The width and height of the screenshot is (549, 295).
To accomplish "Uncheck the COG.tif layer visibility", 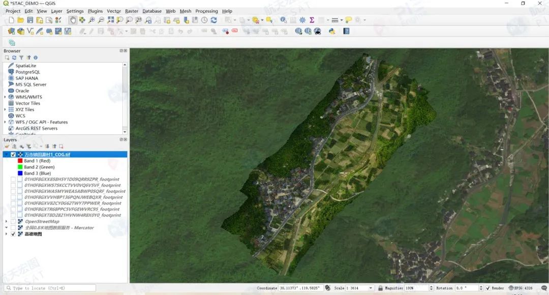I will pyautogui.click(x=13, y=155).
